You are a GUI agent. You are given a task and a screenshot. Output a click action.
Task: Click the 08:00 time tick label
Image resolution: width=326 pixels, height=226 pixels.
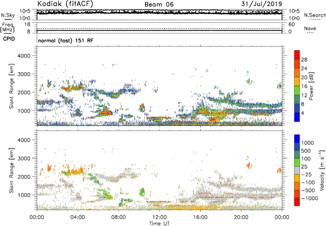pyautogui.click(x=118, y=217)
